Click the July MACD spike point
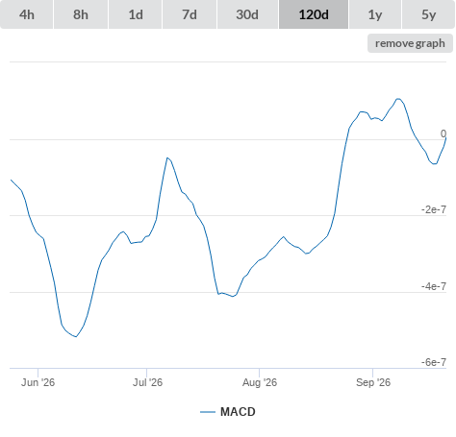The image size is (456, 437). click(167, 158)
